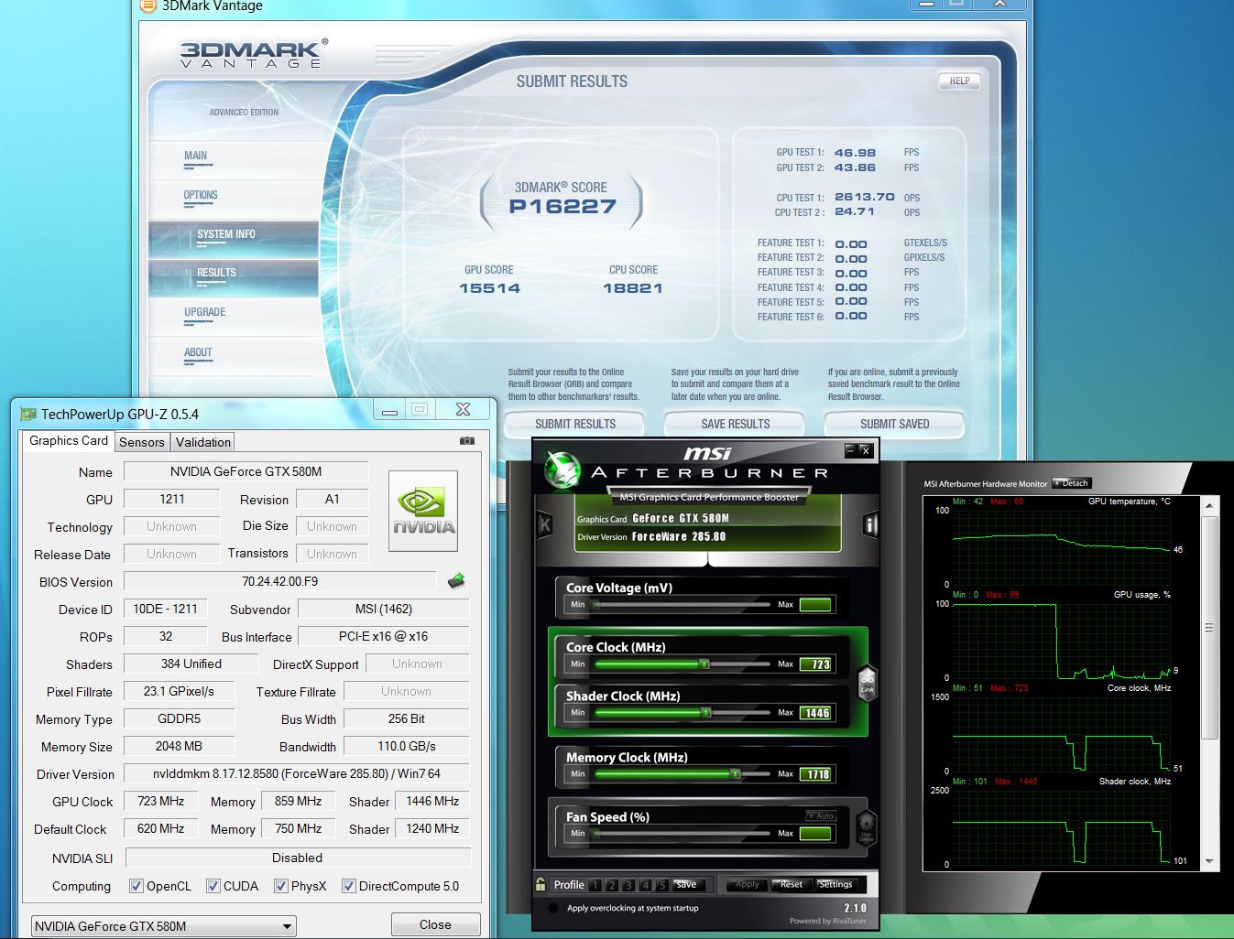The height and width of the screenshot is (939, 1234).
Task: Open the ABOUT section in 3DMark
Action: [198, 352]
